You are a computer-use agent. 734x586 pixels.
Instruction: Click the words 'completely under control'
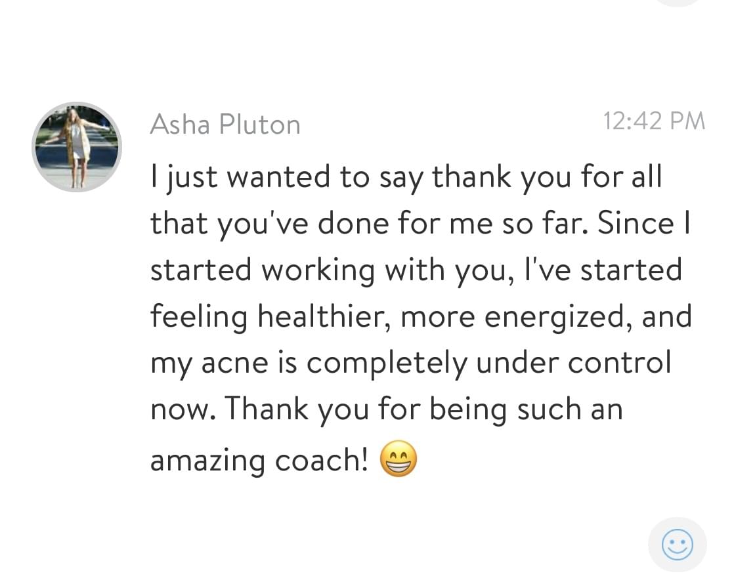point(489,363)
